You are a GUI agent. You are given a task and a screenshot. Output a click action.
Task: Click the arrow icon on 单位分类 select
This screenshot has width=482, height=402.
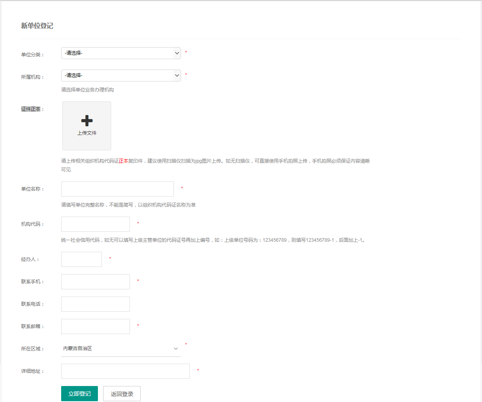(177, 53)
